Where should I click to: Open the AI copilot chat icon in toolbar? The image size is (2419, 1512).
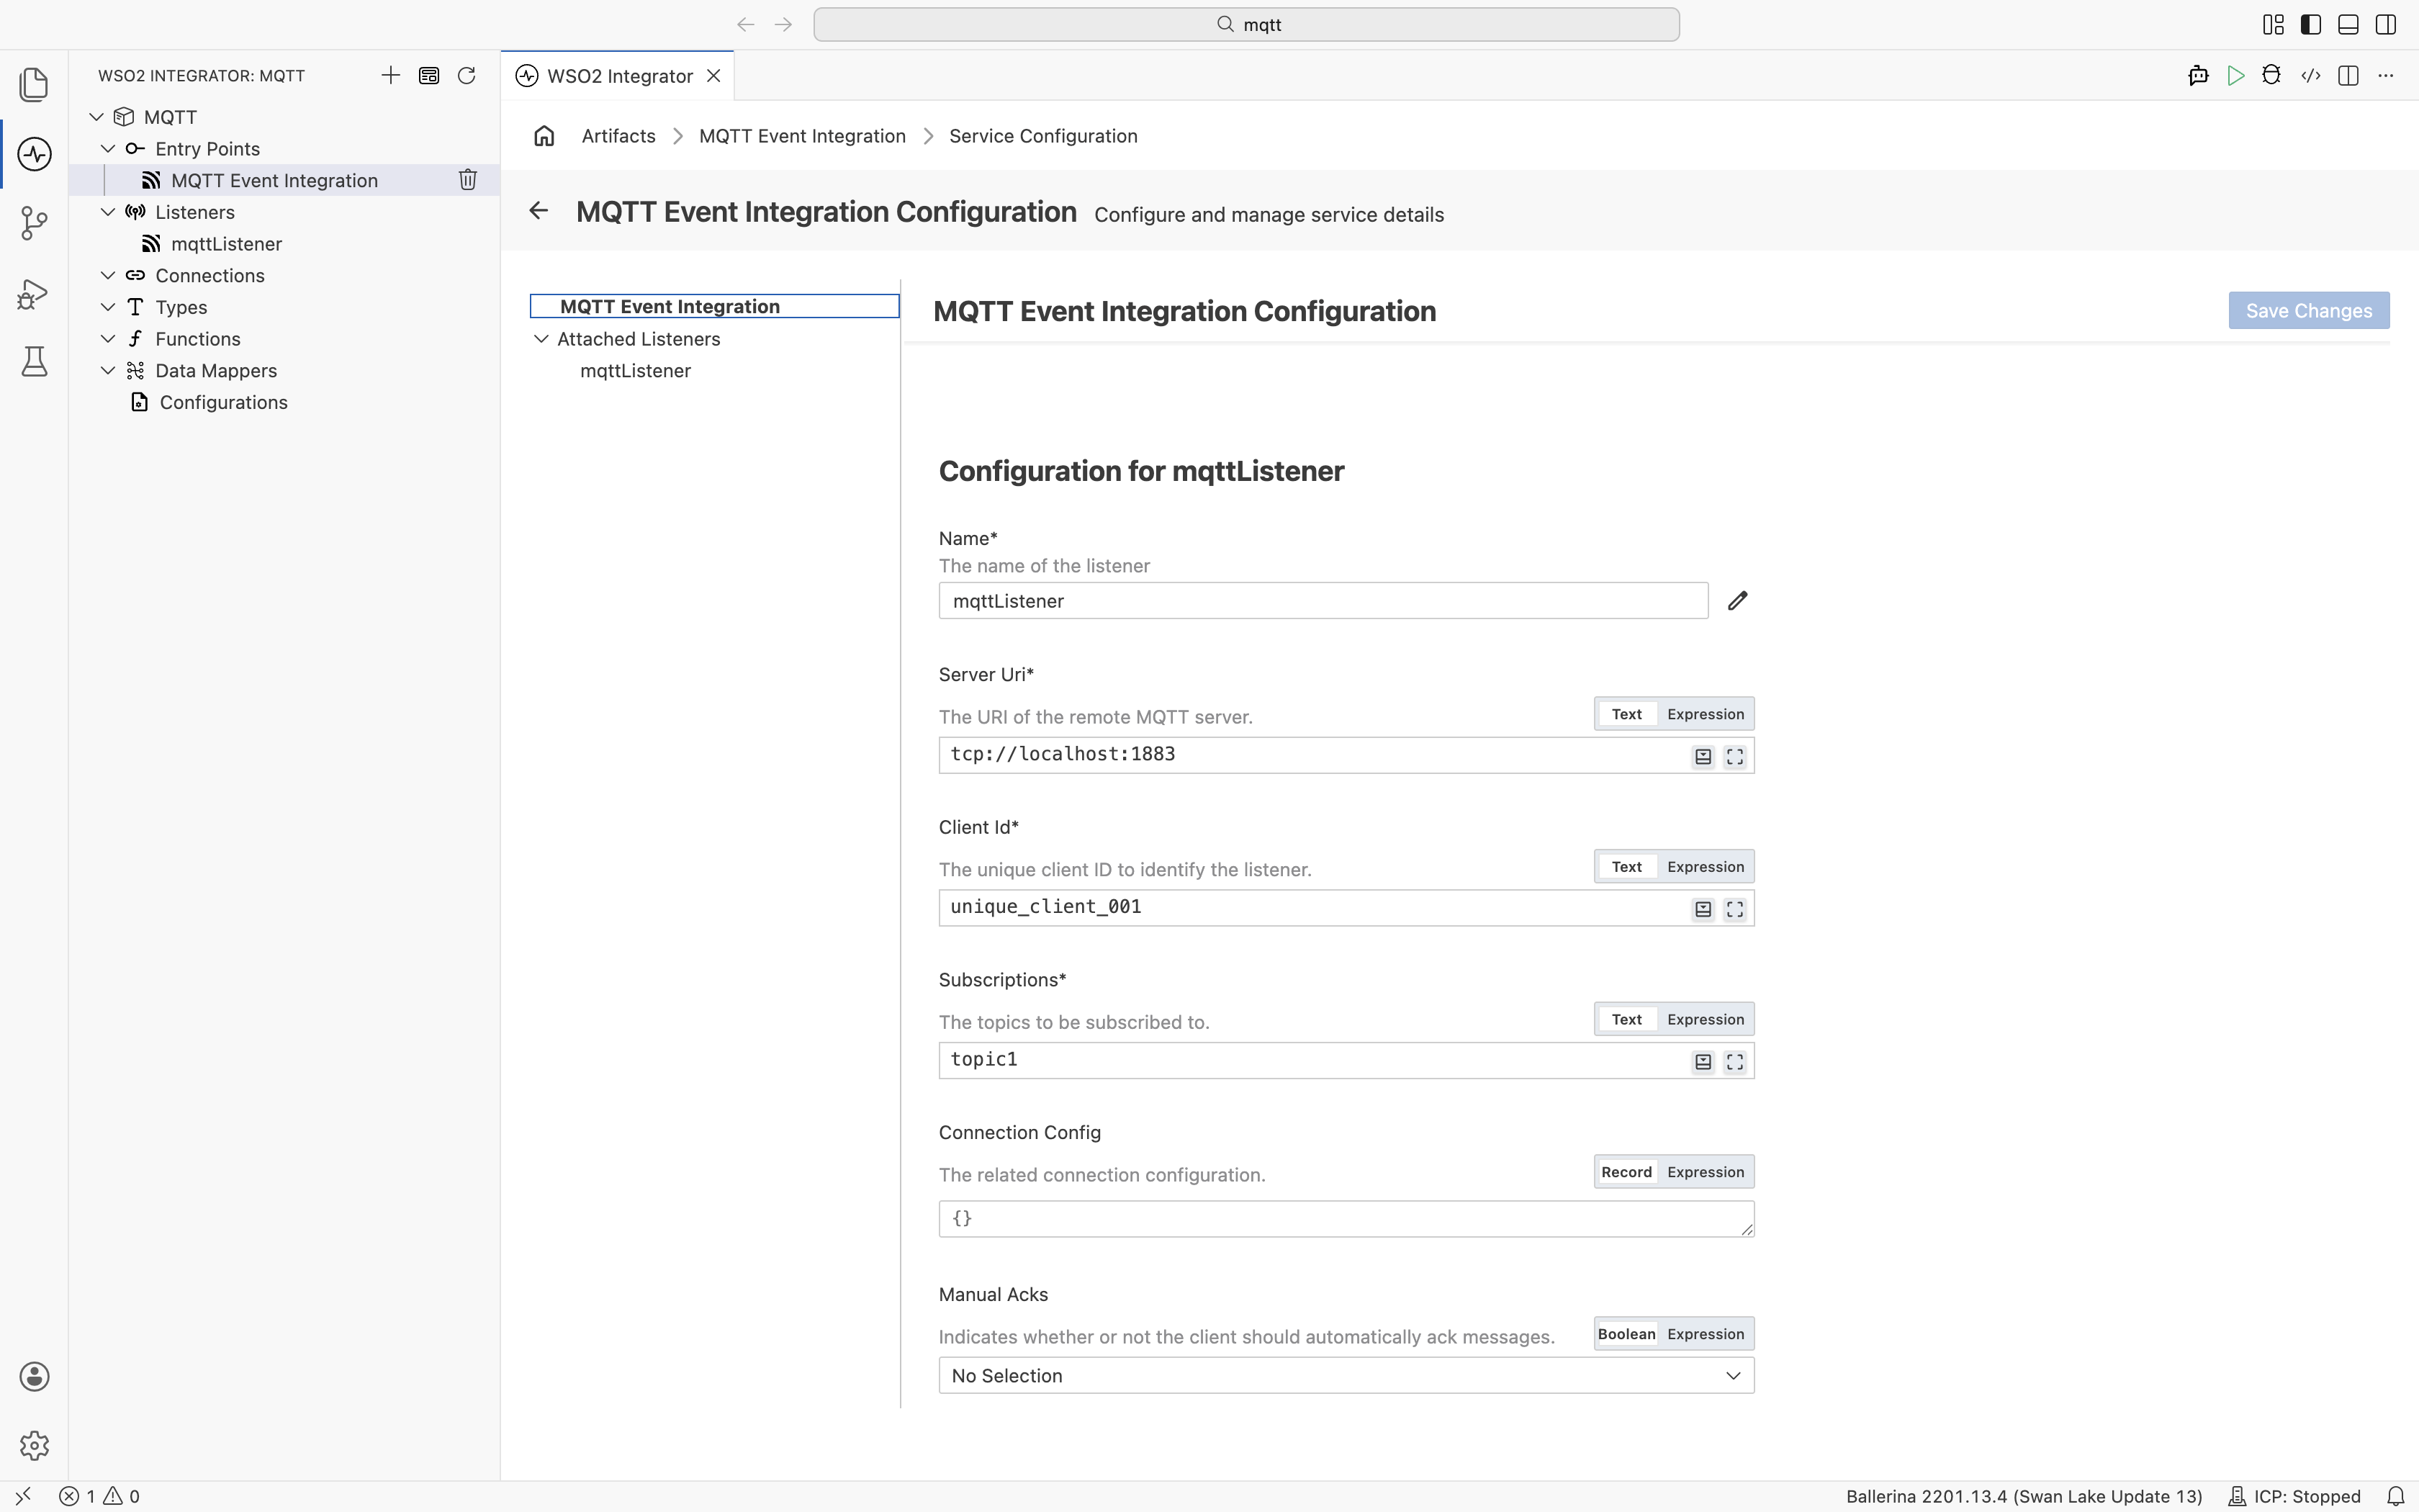[2198, 76]
